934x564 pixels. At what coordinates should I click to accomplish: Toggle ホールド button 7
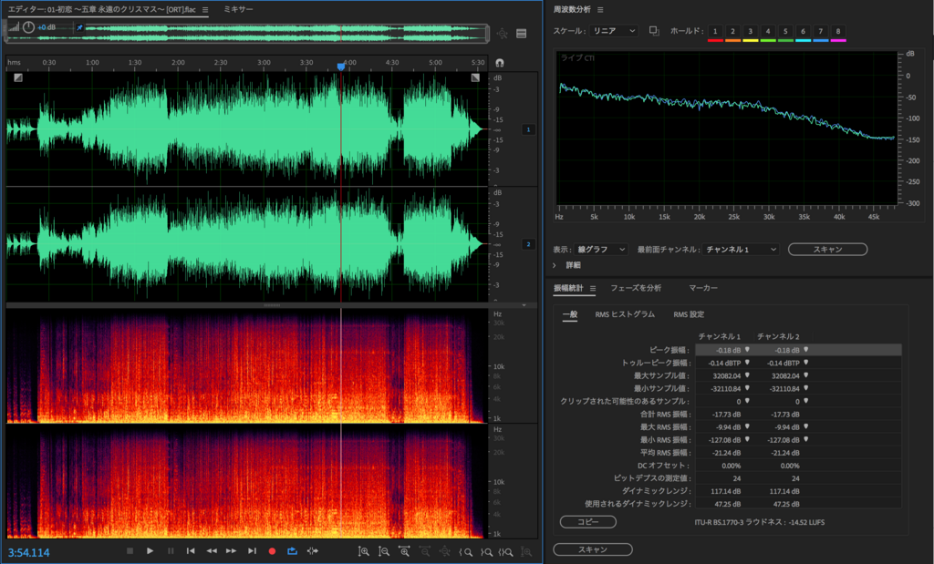[821, 32]
